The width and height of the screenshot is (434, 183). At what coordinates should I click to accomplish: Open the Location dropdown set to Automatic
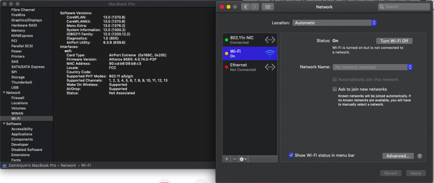(x=334, y=23)
